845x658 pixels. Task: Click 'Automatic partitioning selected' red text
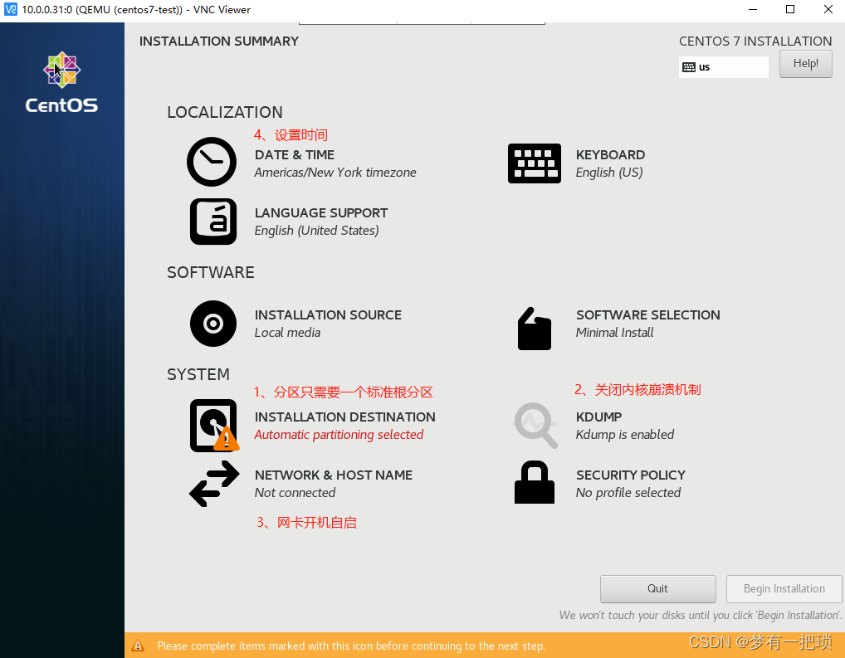(x=339, y=434)
